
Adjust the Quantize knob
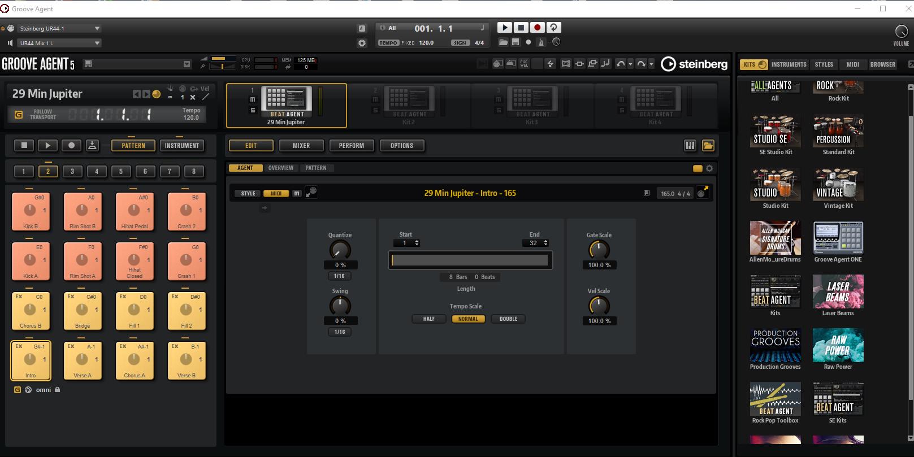click(x=340, y=250)
